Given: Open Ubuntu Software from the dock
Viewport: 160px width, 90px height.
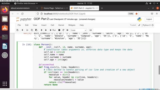Looking at the screenshot, I should [x=5, y=28].
